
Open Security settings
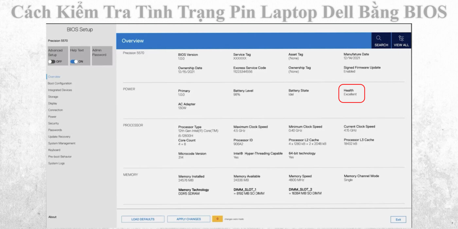[53, 123]
